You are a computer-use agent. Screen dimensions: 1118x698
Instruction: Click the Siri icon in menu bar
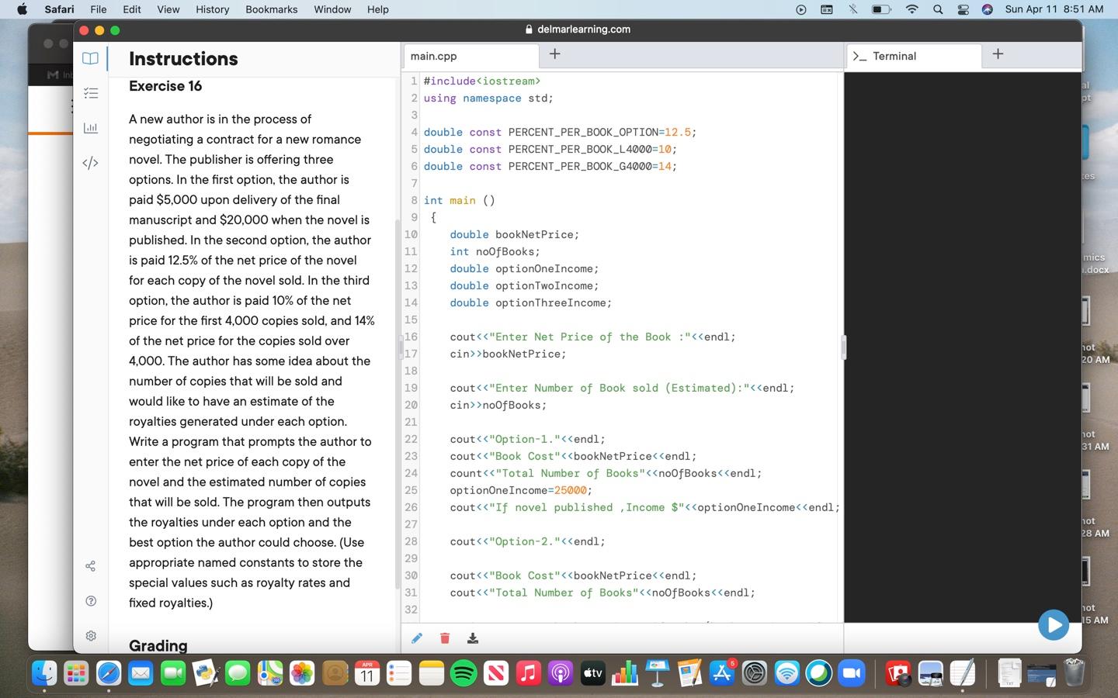coord(988,9)
